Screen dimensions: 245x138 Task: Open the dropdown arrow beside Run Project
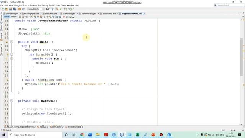[x=63, y=9]
